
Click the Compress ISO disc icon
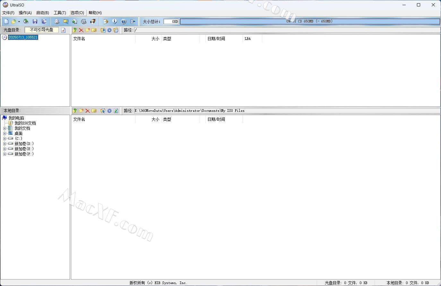click(x=75, y=22)
